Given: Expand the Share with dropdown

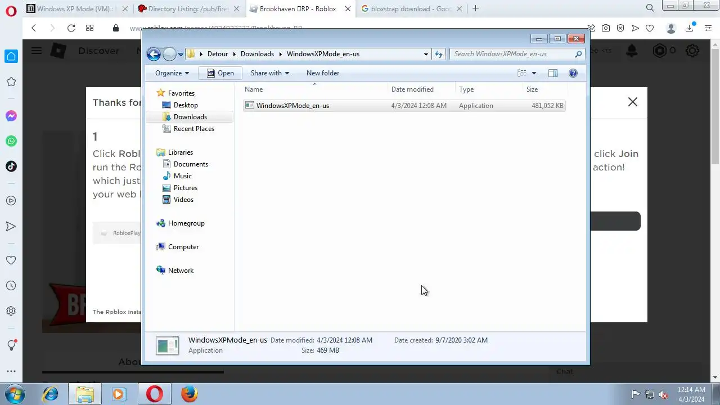Looking at the screenshot, I should point(269,73).
